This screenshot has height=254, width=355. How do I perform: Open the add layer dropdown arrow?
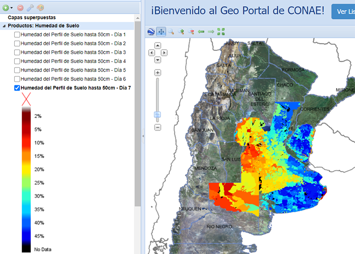pyautogui.click(x=12, y=8)
